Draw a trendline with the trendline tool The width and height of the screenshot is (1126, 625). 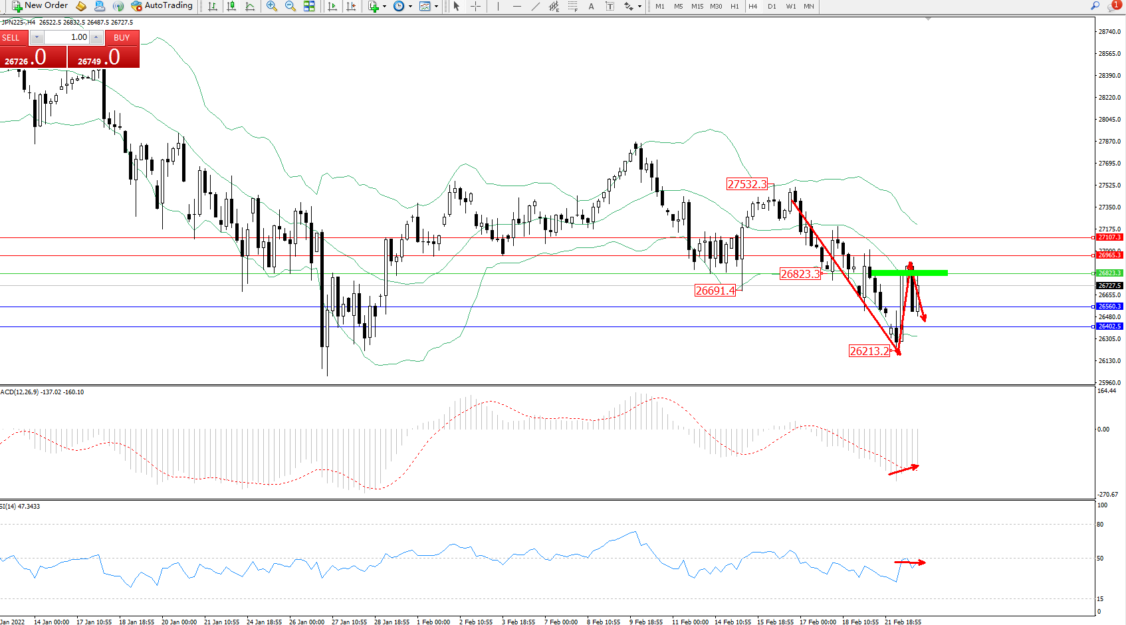coord(535,6)
